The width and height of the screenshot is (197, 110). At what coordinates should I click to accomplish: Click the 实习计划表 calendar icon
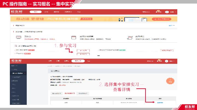click(73, 37)
